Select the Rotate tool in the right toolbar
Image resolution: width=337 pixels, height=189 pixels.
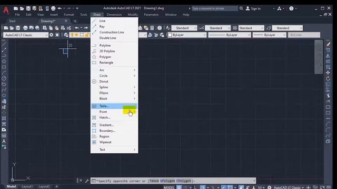point(328,78)
